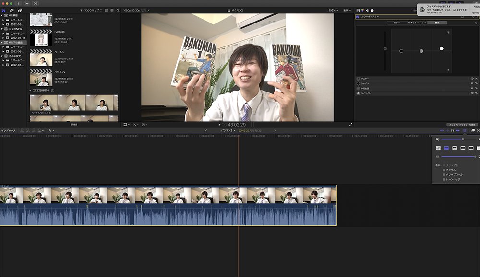The height and width of the screenshot is (277, 480).
Task: Expand the 2022-03-19 event
Action: tap(4, 38)
